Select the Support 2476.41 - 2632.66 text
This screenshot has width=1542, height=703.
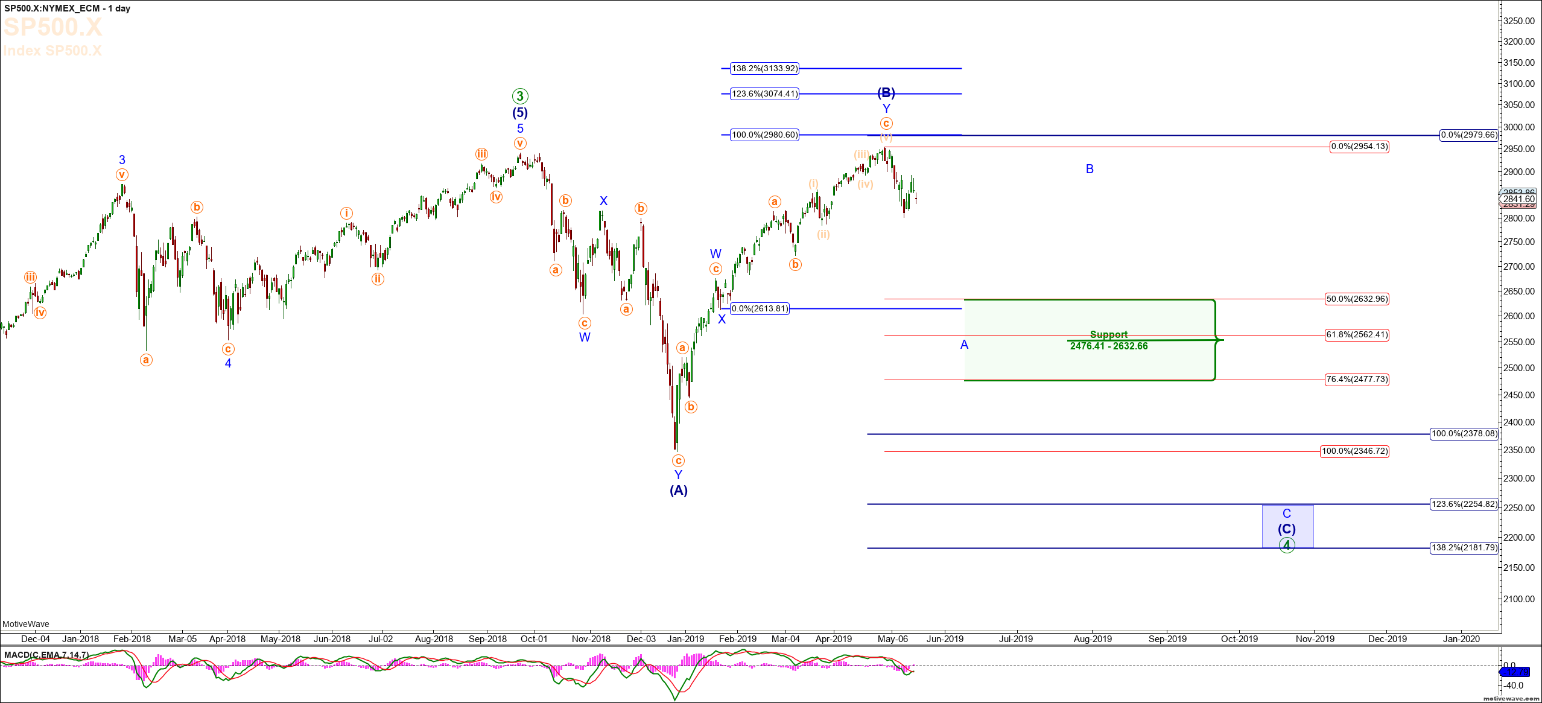coord(1109,340)
